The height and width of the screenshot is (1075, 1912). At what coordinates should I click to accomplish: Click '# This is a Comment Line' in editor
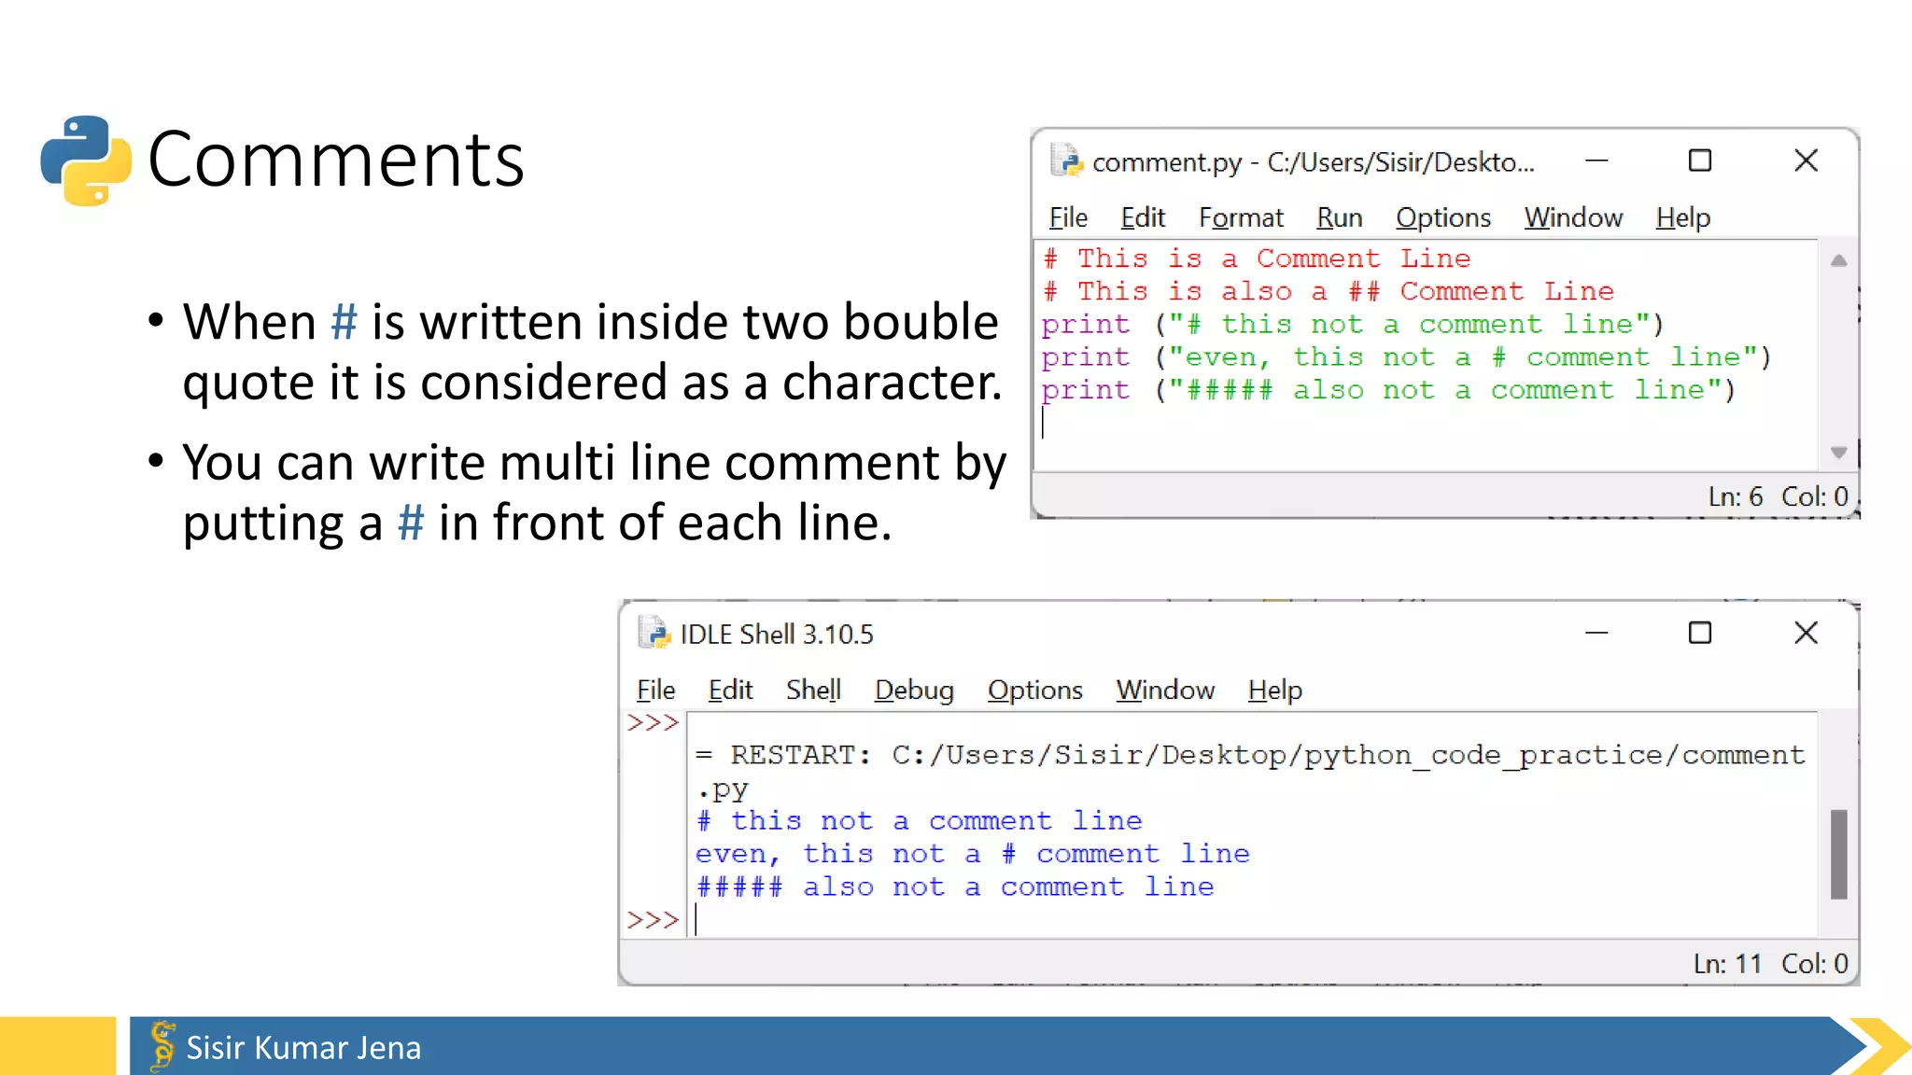[1257, 258]
